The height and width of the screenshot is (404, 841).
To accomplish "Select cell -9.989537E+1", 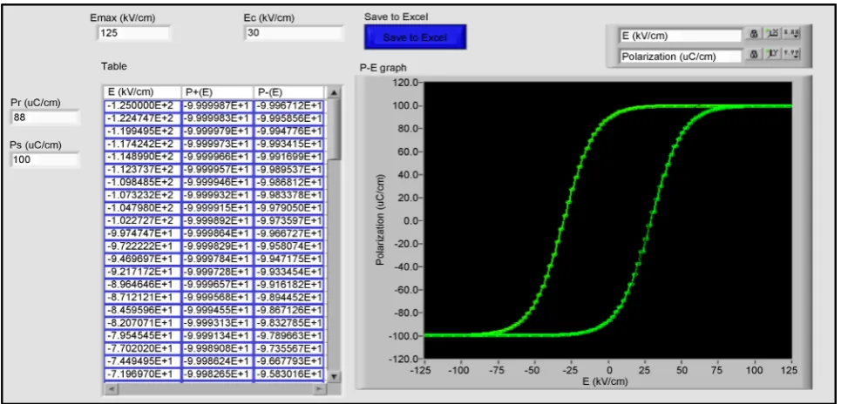I will tap(289, 169).
